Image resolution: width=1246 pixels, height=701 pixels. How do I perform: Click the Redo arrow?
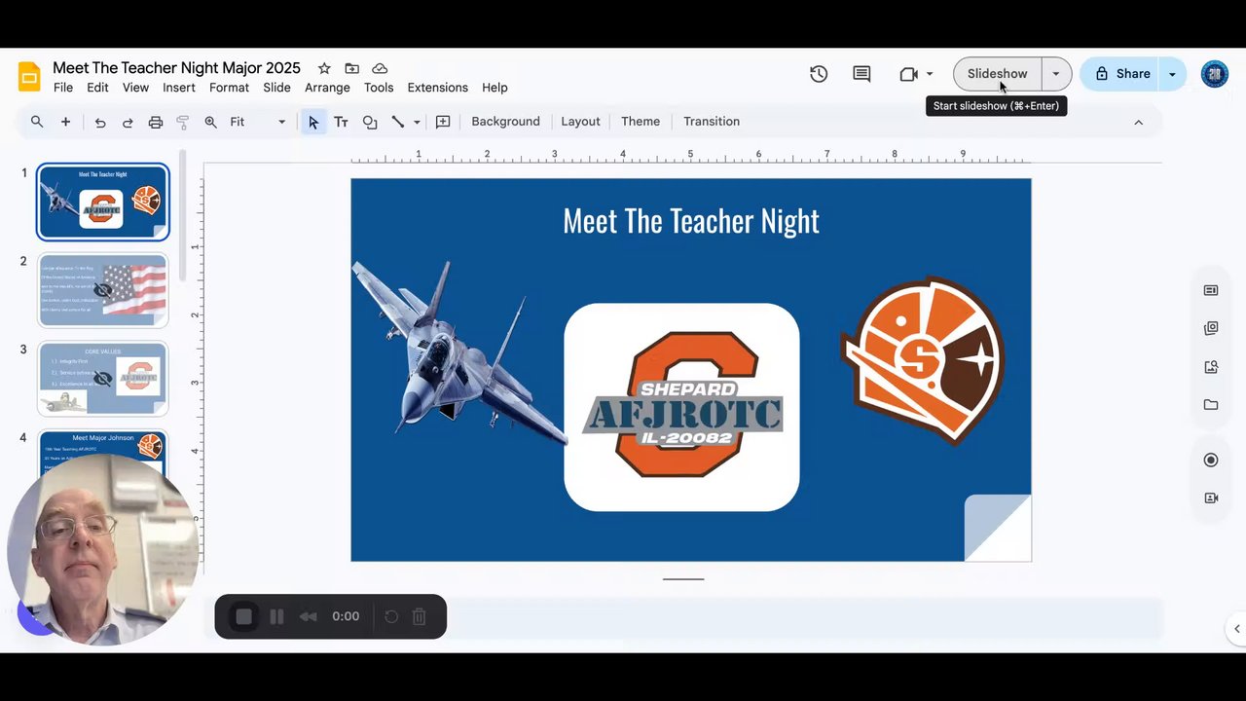pyautogui.click(x=128, y=123)
